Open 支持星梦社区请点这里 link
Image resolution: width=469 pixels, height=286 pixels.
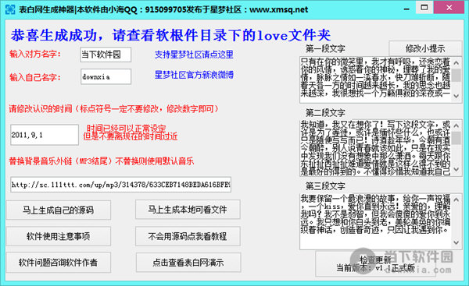click(x=194, y=55)
